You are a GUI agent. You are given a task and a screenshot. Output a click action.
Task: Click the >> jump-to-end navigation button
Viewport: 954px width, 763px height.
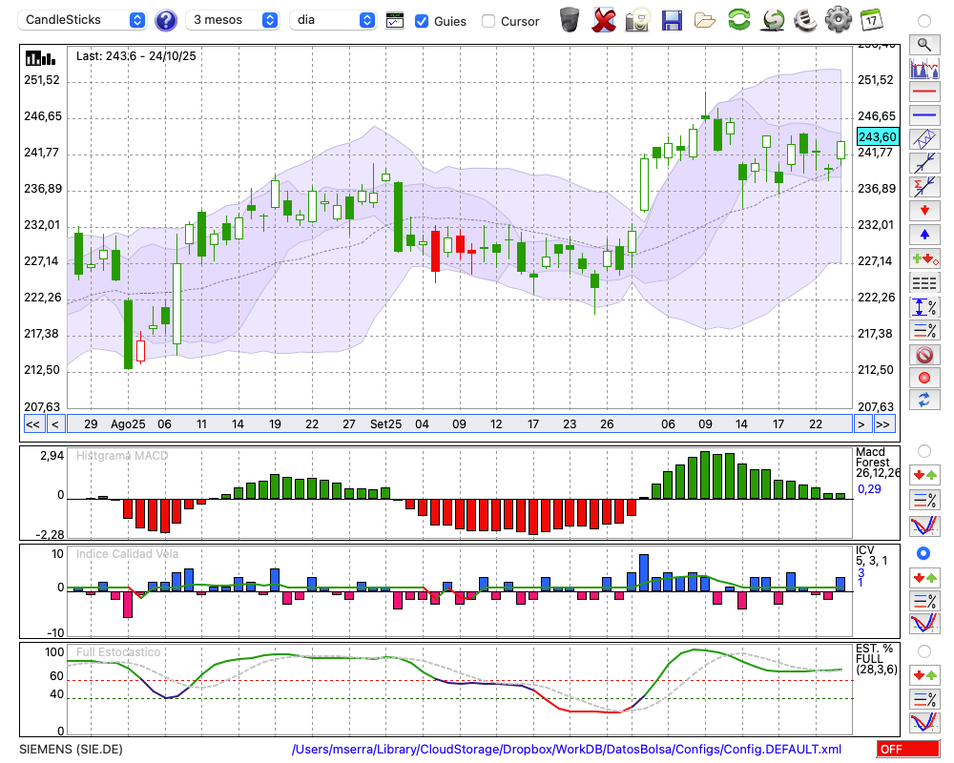[883, 423]
